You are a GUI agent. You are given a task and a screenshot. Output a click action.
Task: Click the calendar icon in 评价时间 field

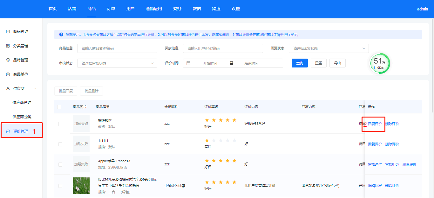click(x=188, y=63)
